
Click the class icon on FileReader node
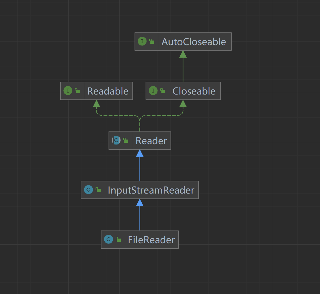[109, 240]
